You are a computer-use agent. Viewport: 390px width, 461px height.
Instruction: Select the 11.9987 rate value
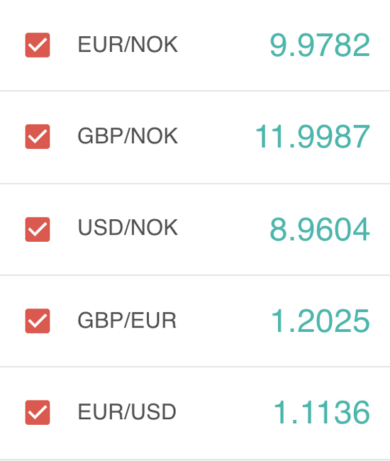coord(313,137)
